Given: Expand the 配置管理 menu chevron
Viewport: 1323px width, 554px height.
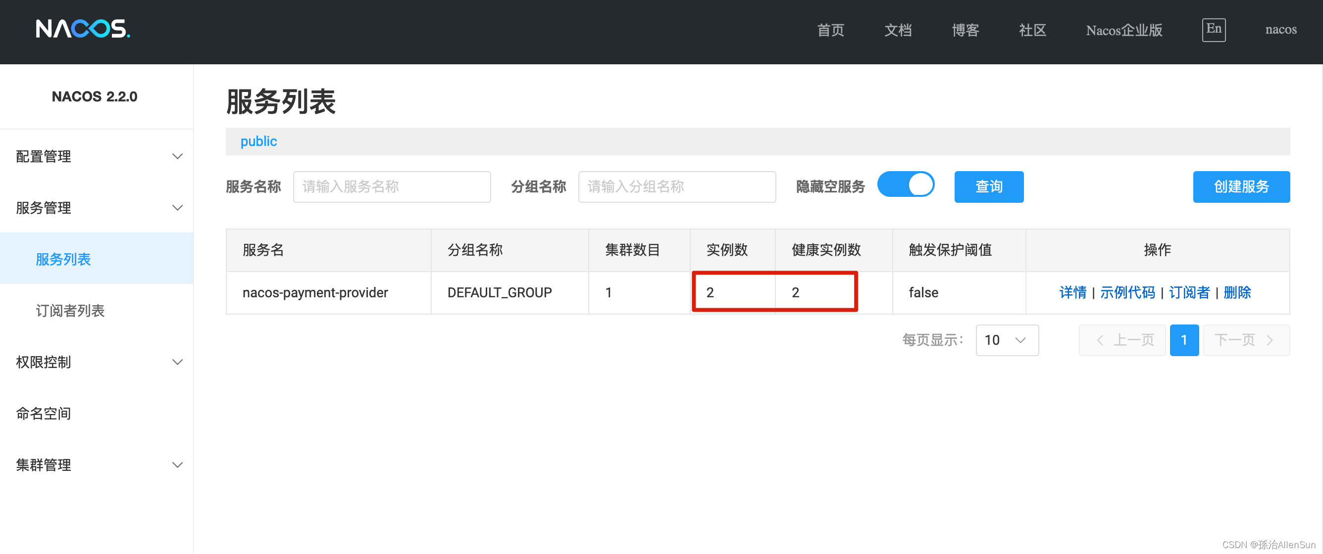Looking at the screenshot, I should pos(177,156).
